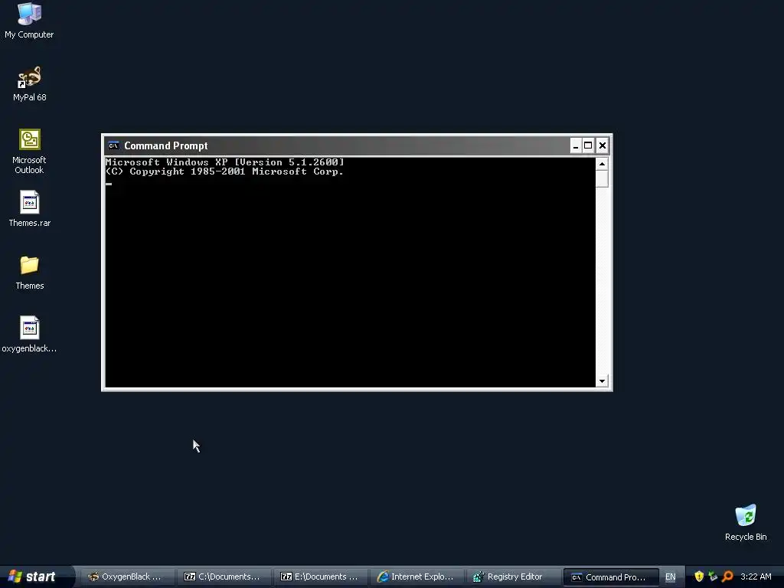Click the 'Microsoft Windows XP [Version 5.1.2600]' line
Screen dimensions: 784x588
click(x=224, y=162)
